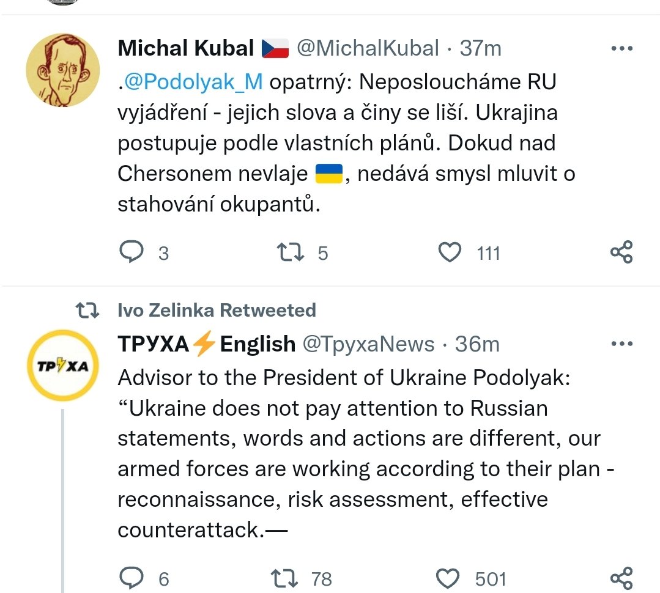The width and height of the screenshot is (660, 593).
Task: Open the 36m tweet timestamp
Action: (x=477, y=344)
